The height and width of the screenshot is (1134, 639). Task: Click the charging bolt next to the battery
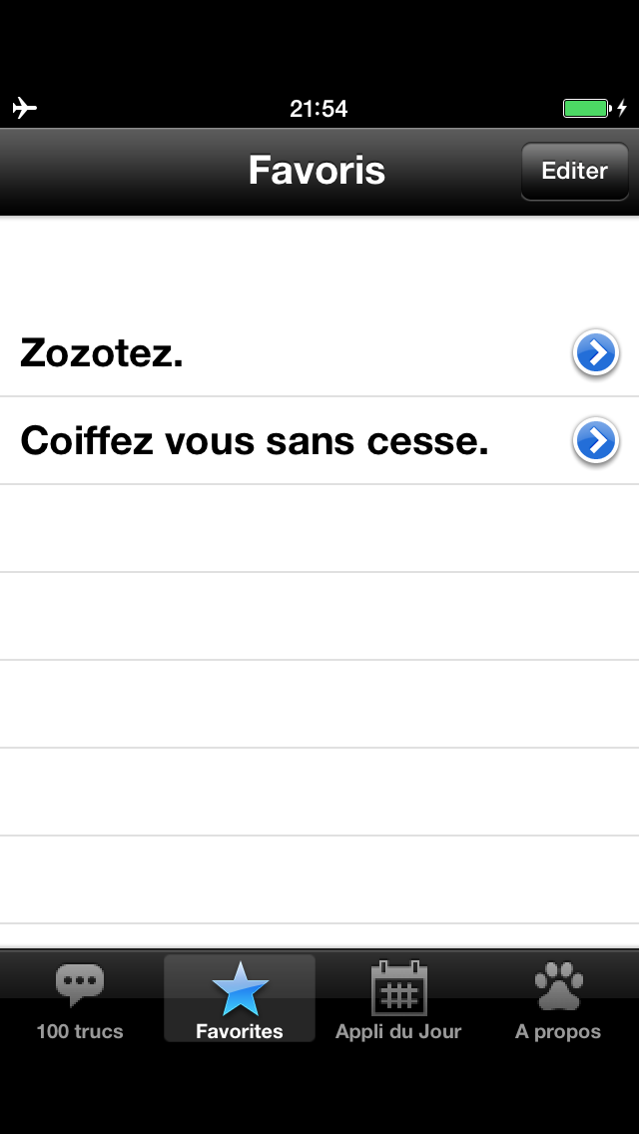[x=622, y=108]
